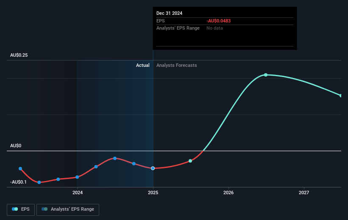This screenshot has height=220, width=348.
Task: Click the first EPS data point in early 2023
Action: tap(20, 169)
